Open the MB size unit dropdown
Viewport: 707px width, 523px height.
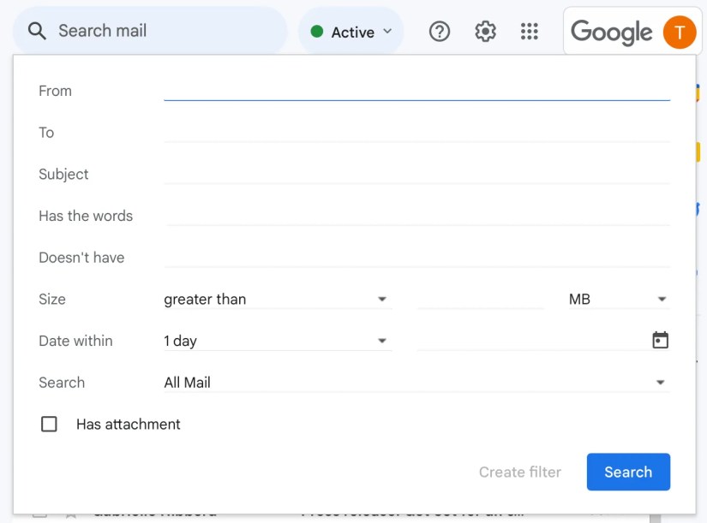[x=619, y=299]
